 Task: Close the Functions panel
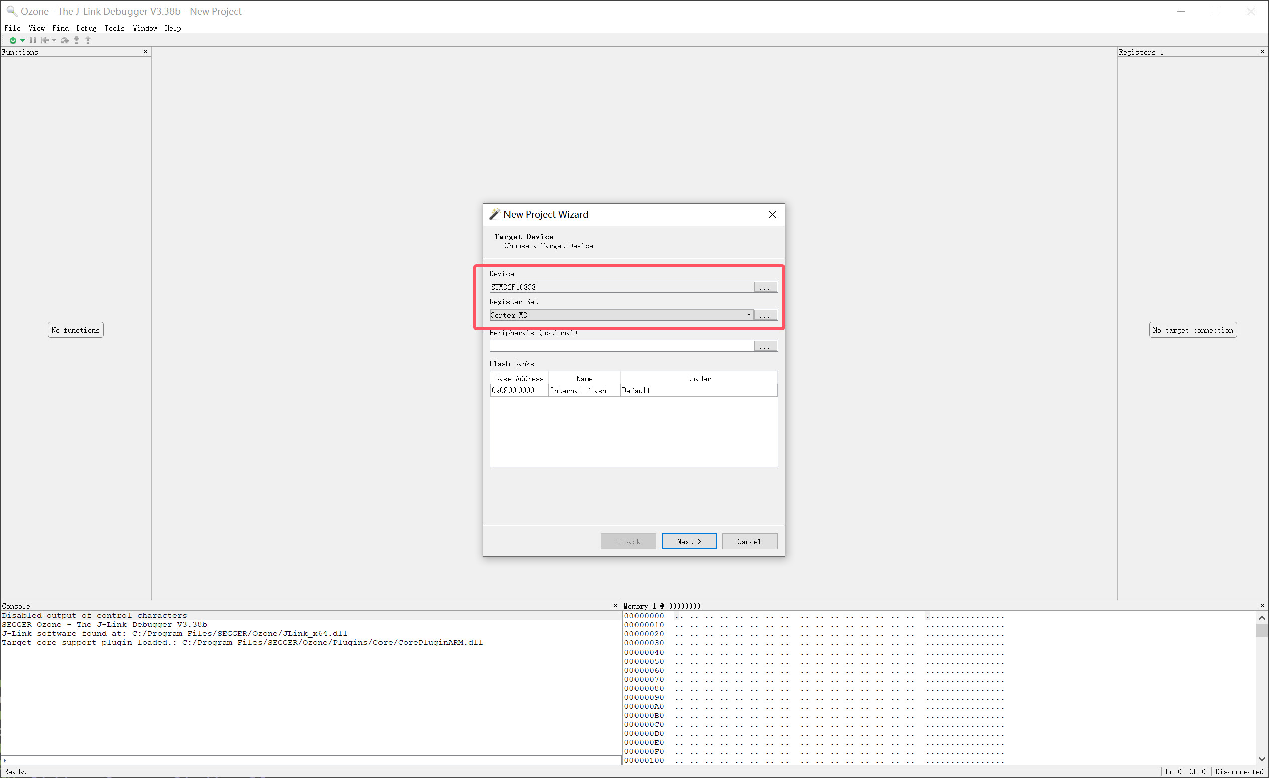tap(145, 52)
